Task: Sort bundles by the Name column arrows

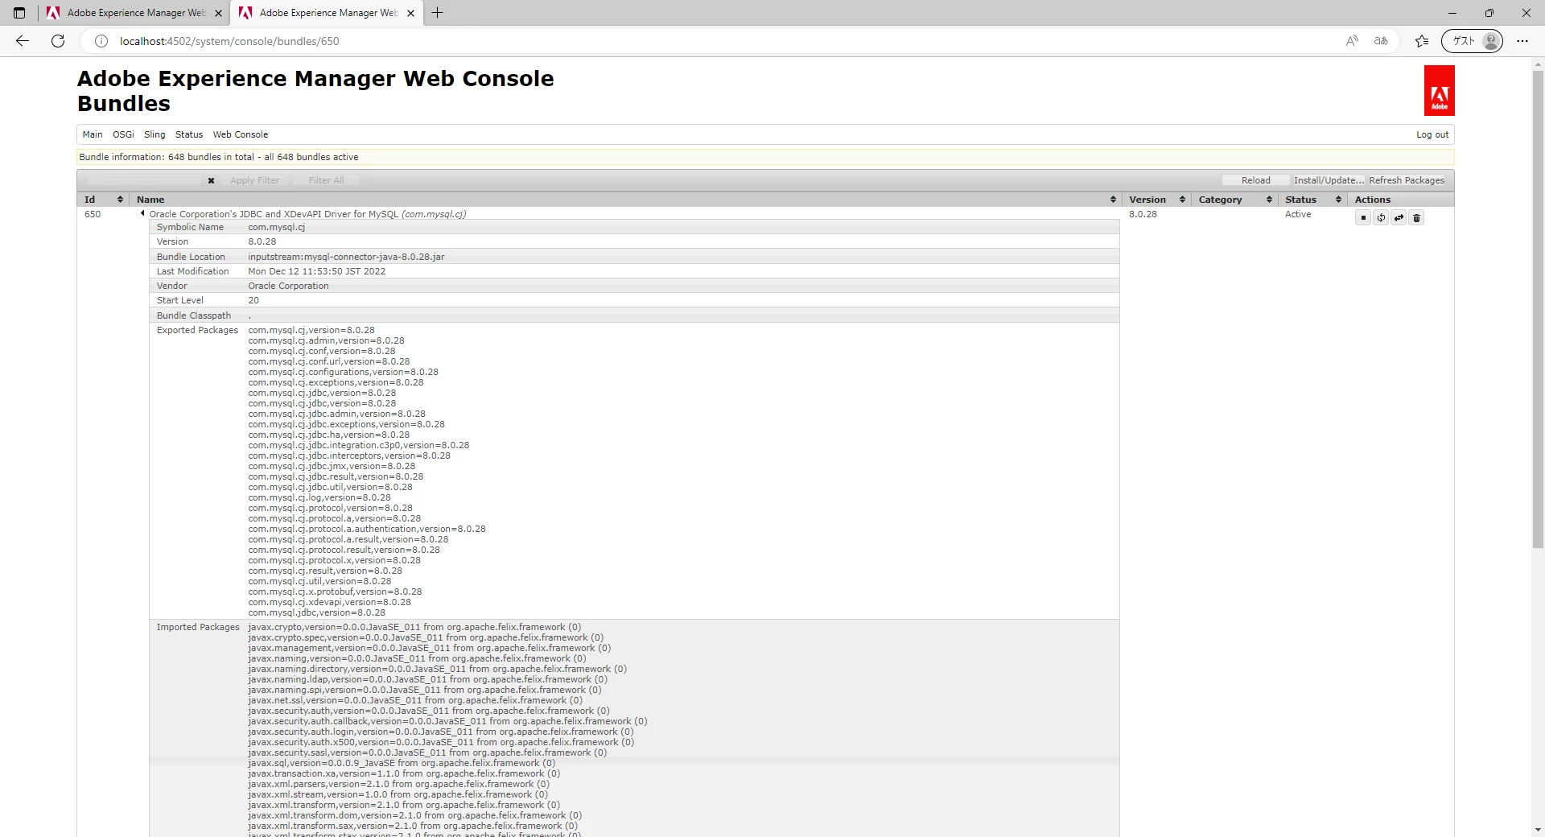Action: point(1113,200)
